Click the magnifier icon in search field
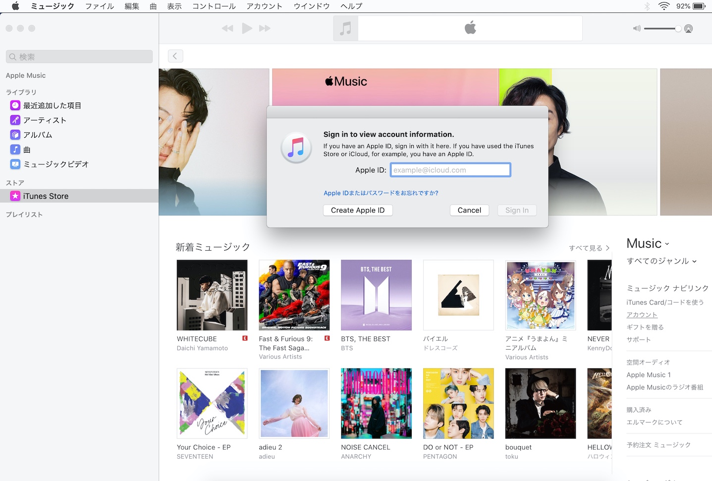Image resolution: width=712 pixels, height=481 pixels. [13, 57]
